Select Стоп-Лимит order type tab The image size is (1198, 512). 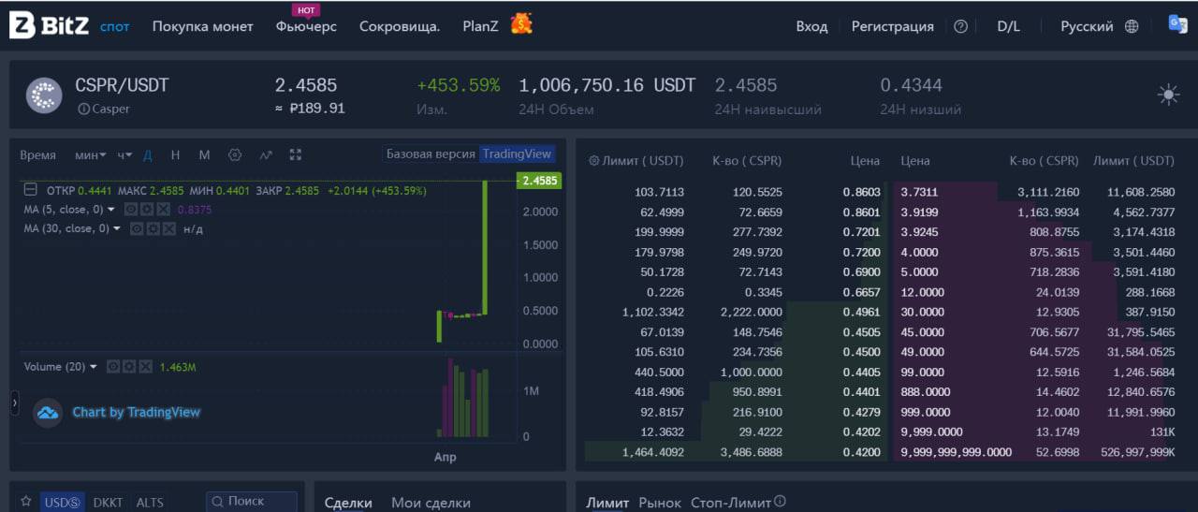pyautogui.click(x=731, y=503)
